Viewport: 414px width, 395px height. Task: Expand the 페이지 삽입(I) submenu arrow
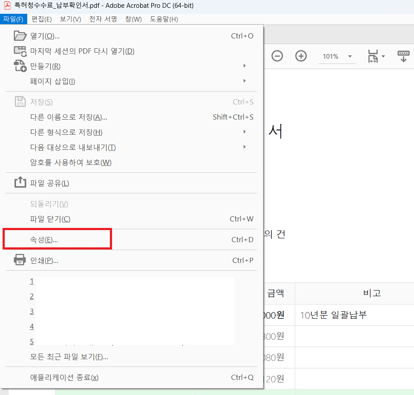pyautogui.click(x=244, y=81)
